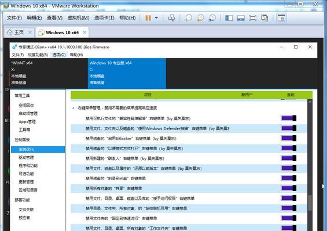Click the VMware suspend (pause) icon
Image resolution: width=327 pixels, height=231 pixels.
(148, 18)
